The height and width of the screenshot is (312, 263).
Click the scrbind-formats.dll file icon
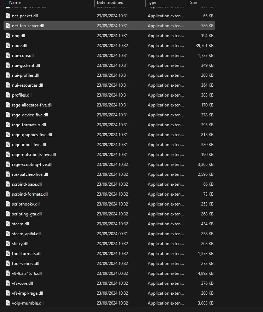pos(8,194)
